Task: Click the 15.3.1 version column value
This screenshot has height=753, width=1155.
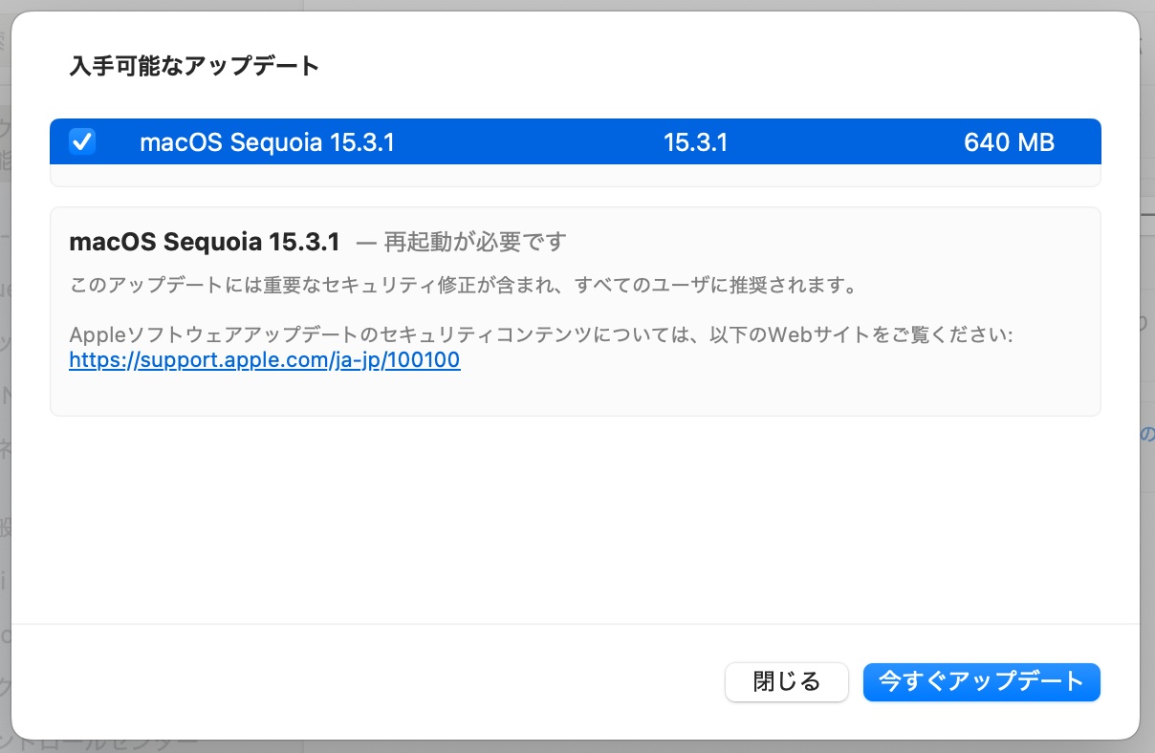Action: coord(695,143)
